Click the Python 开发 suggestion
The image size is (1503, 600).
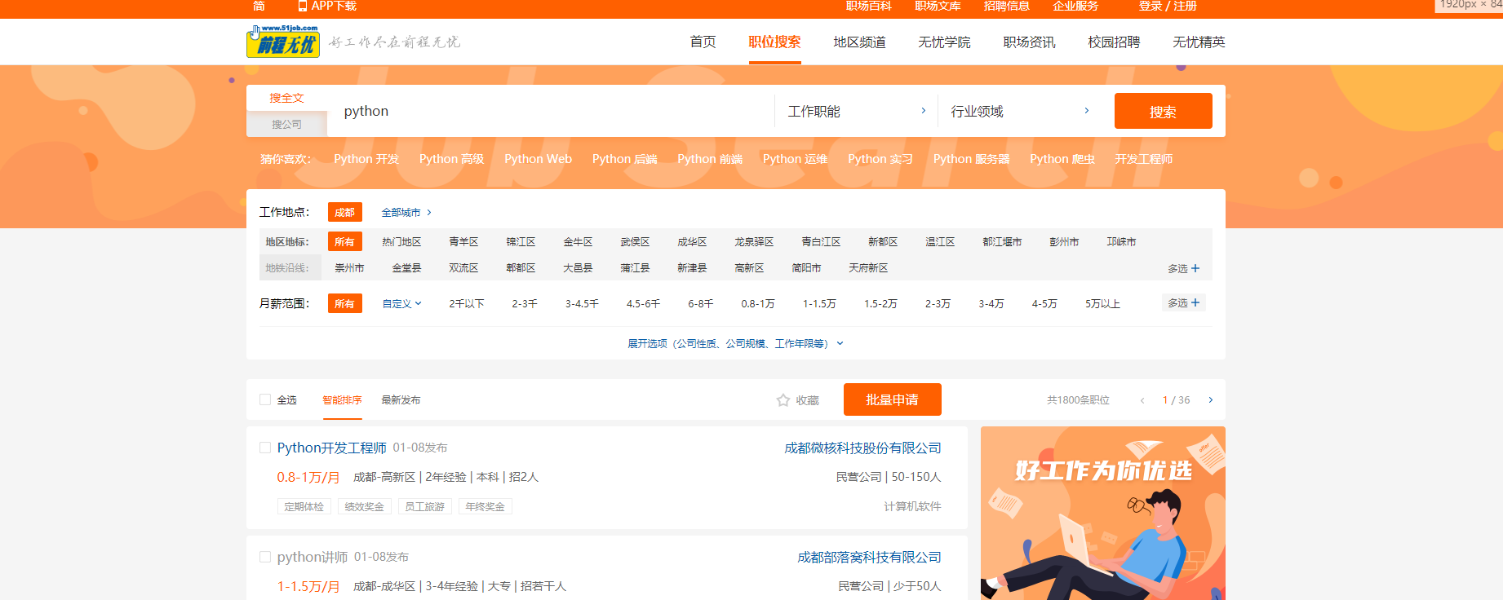click(x=366, y=159)
